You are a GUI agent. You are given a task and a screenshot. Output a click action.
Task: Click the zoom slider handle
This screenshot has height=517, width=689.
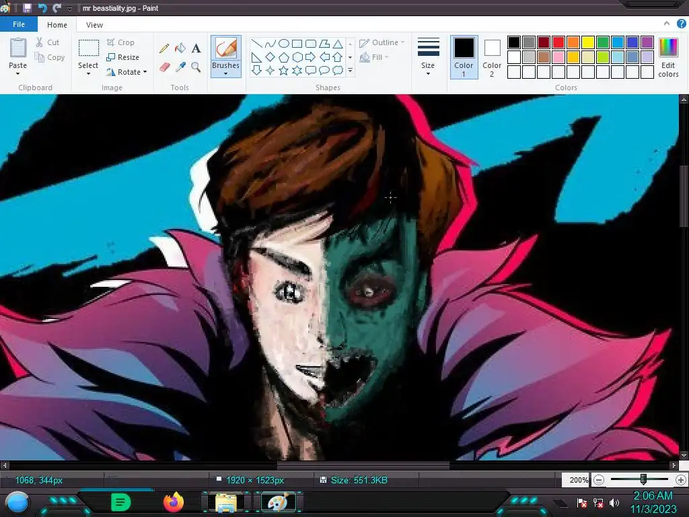coord(643,479)
